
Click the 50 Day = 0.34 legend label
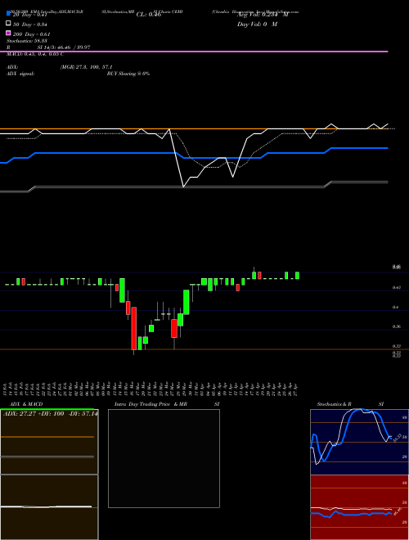pos(30,25)
